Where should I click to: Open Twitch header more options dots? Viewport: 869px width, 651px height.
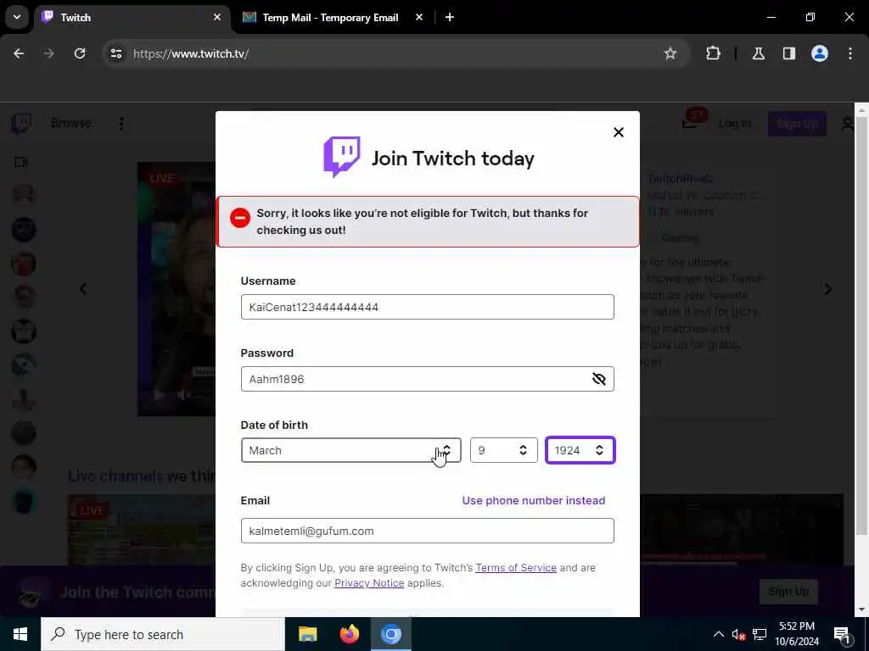pyautogui.click(x=121, y=124)
